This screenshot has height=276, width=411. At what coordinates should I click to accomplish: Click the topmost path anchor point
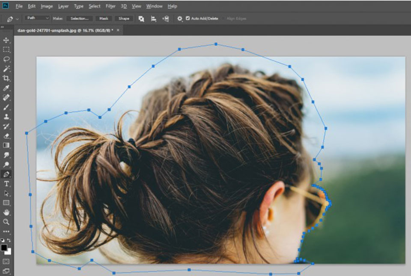216,44
